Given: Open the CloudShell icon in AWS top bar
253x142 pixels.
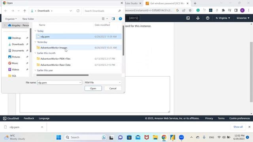Looking at the screenshot, I should coord(188,18).
